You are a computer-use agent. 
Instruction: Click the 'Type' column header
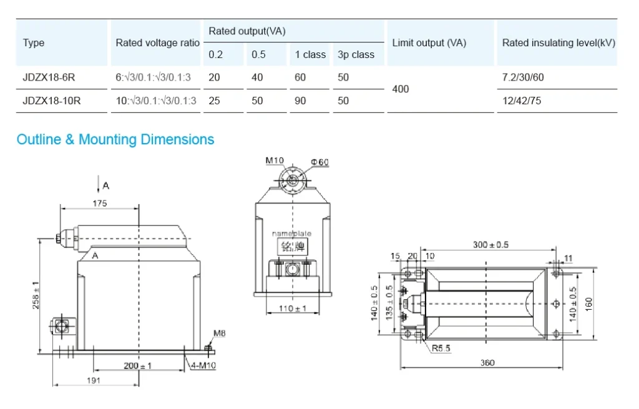click(34, 43)
